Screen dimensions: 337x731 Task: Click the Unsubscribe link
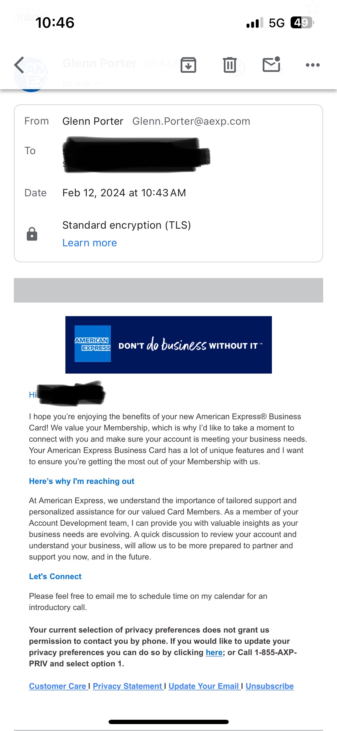pyautogui.click(x=270, y=686)
